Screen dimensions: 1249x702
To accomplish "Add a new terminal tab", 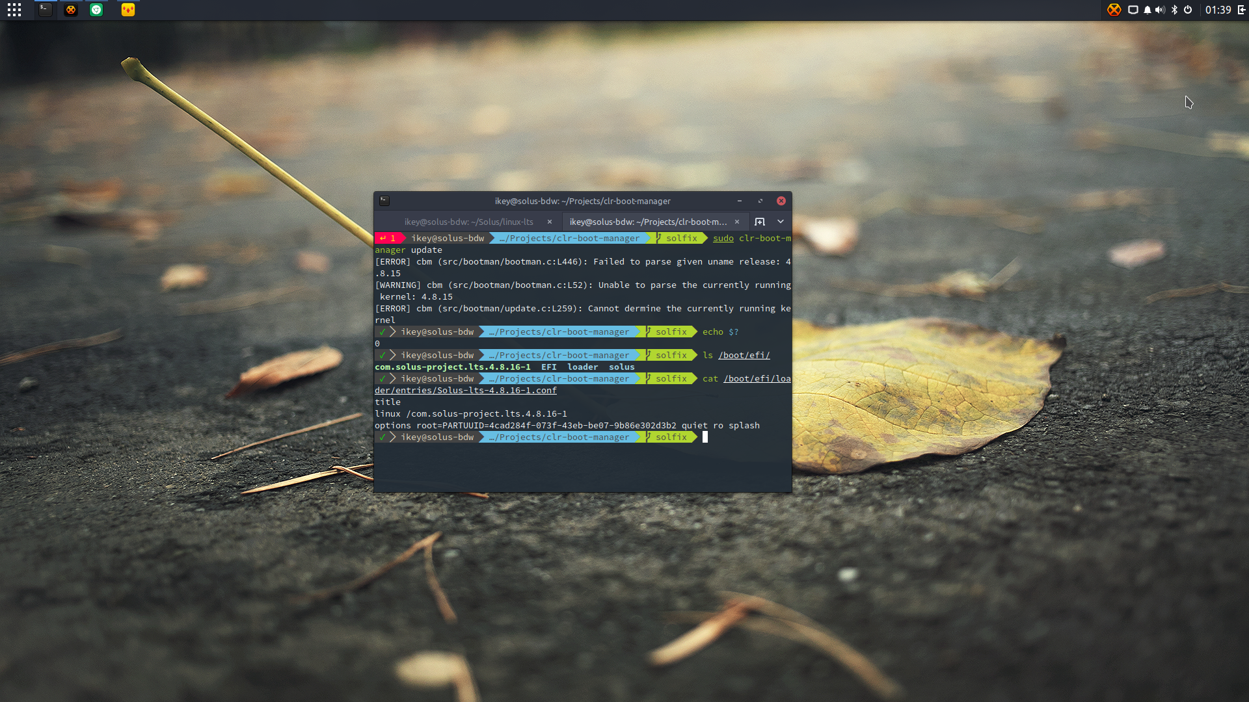I will tap(760, 222).
